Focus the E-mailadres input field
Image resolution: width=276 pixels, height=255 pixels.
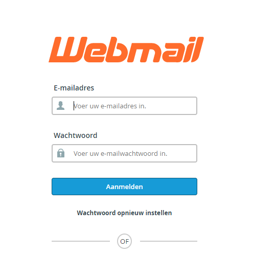(x=124, y=106)
